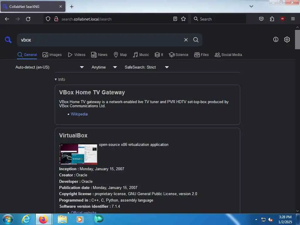Open Windows Media Player on taskbar
300x225 pixels.
point(80,219)
